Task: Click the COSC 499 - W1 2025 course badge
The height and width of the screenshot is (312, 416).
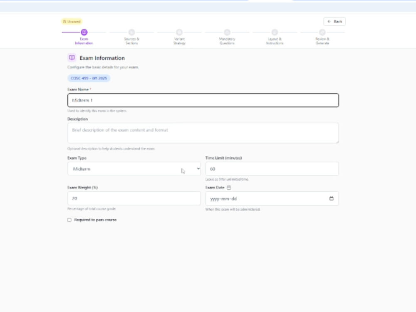Action: click(89, 78)
